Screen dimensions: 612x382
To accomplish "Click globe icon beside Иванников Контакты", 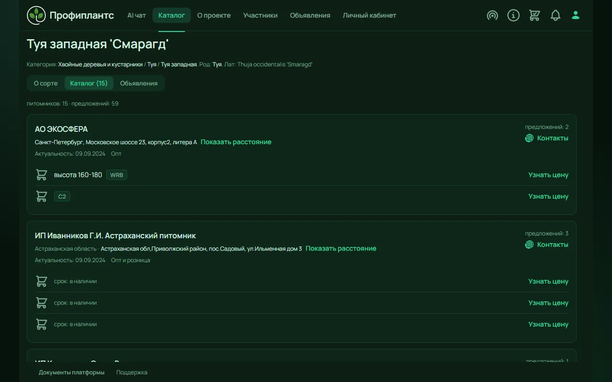I will tap(529, 244).
